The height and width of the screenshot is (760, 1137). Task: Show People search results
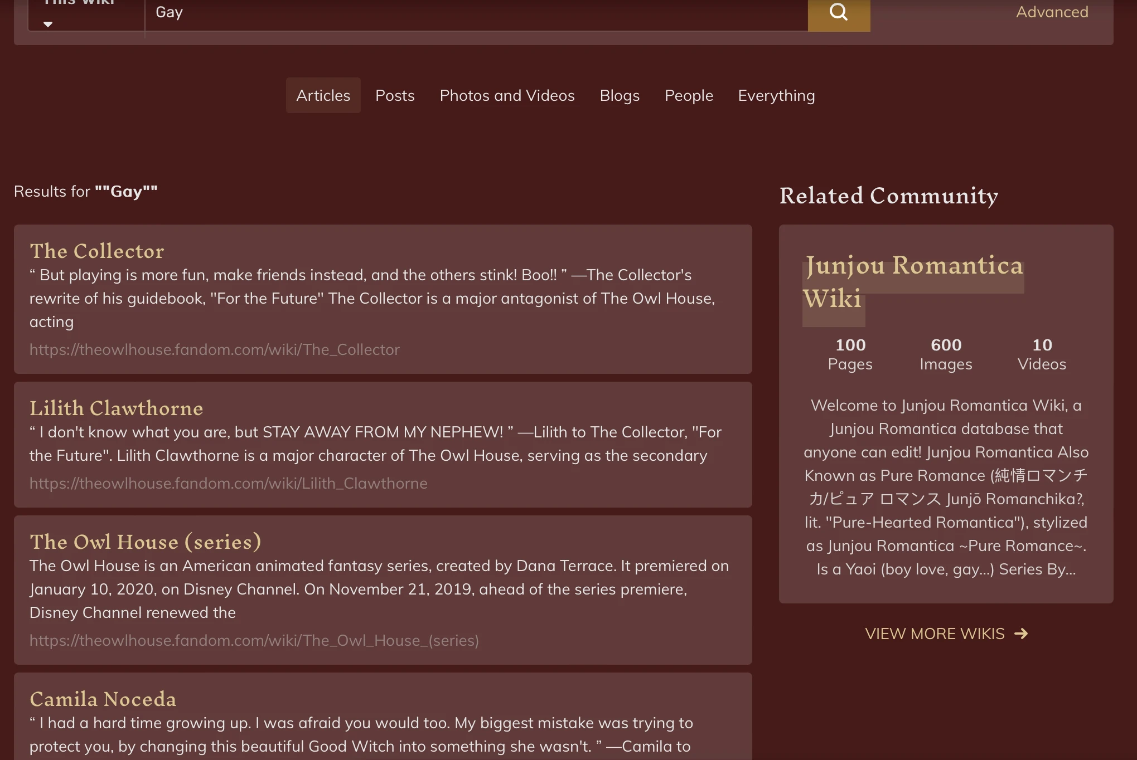coord(689,95)
